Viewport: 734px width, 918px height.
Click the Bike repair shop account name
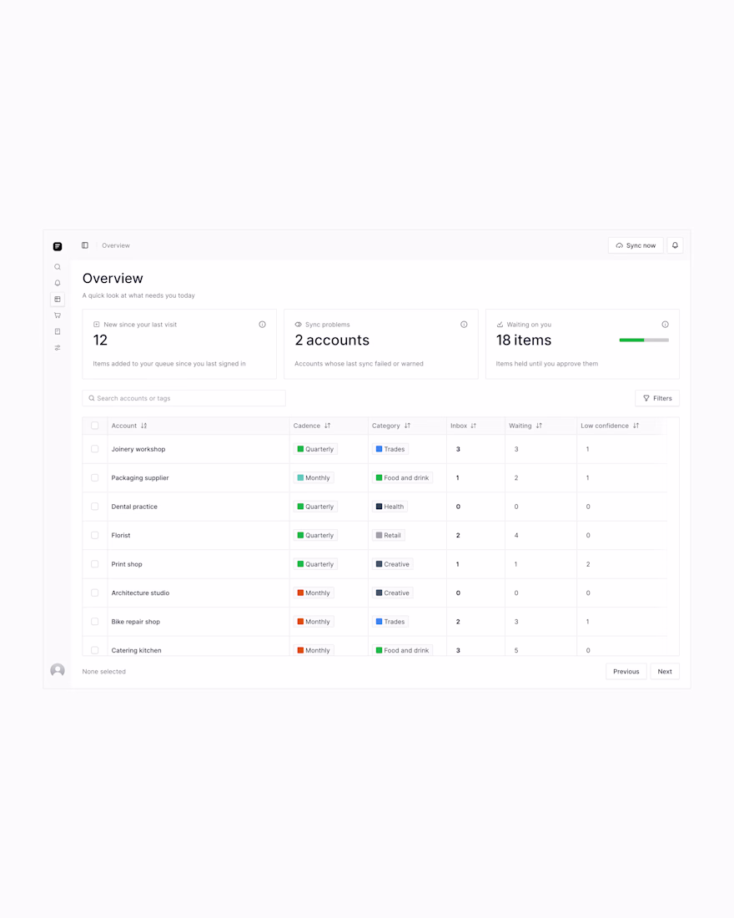[x=136, y=622]
